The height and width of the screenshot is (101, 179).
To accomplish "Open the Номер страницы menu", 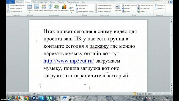I will click(103, 11).
